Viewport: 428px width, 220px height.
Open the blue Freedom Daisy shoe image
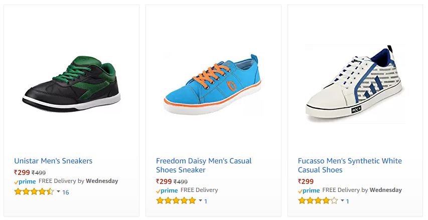213,84
